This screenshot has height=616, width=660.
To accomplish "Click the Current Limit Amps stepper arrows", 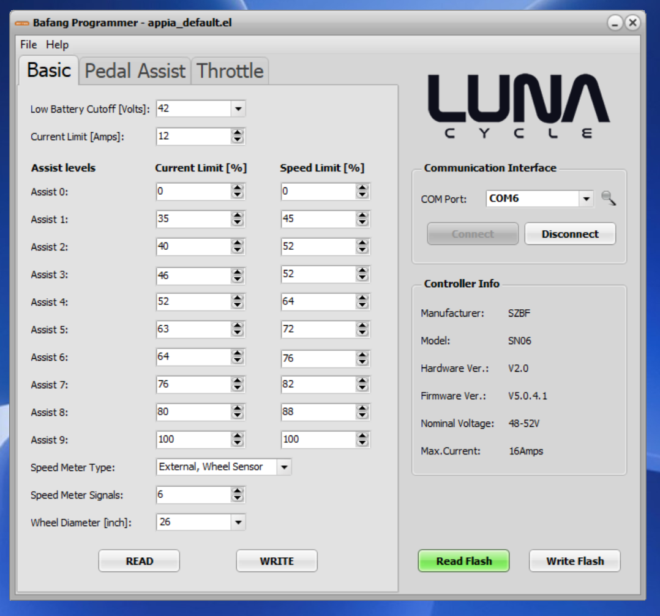I will 238,136.
